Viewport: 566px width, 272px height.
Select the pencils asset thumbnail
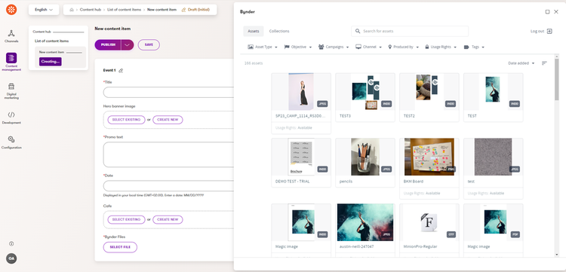(x=365, y=157)
